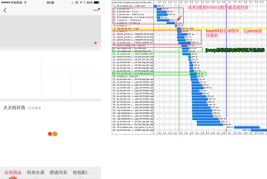Select waterfall row 6 loading.gif
Screen dimensions: 267x179
coord(133,20)
